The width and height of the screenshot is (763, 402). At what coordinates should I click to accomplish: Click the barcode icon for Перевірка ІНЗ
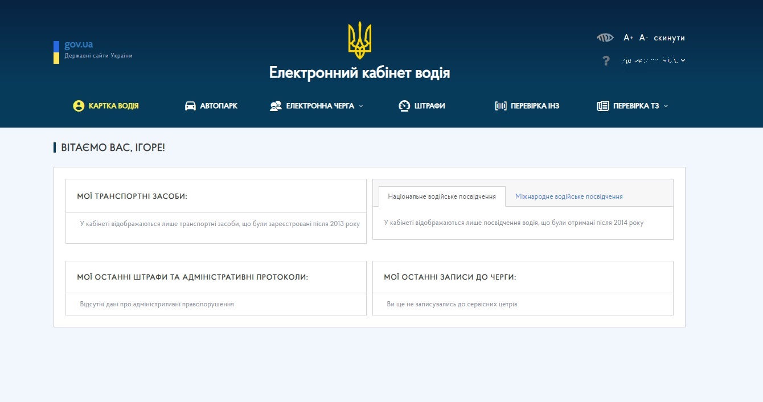coord(501,106)
